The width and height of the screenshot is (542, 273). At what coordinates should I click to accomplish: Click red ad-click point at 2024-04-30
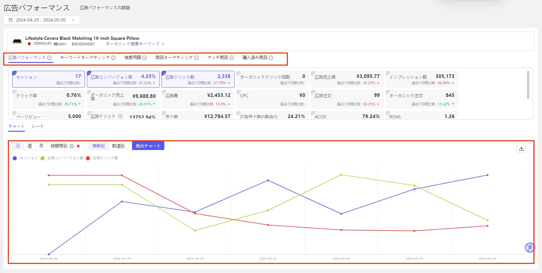pyautogui.click(x=195, y=214)
